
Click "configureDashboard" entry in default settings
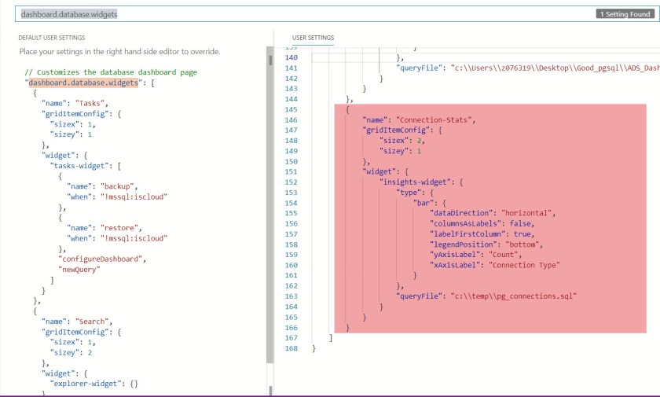(x=102, y=259)
